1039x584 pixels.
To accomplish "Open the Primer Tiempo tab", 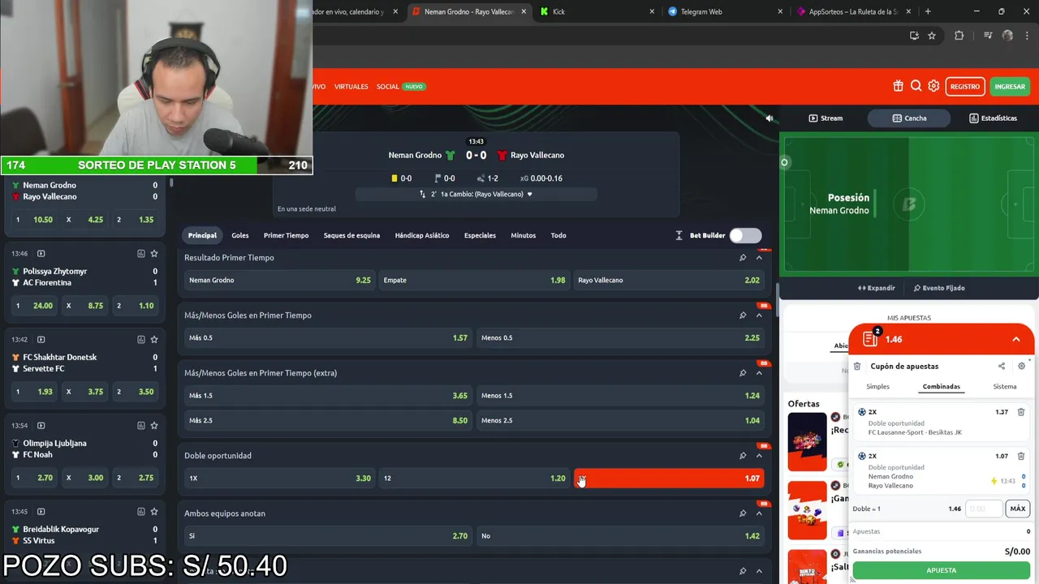I will [x=286, y=235].
